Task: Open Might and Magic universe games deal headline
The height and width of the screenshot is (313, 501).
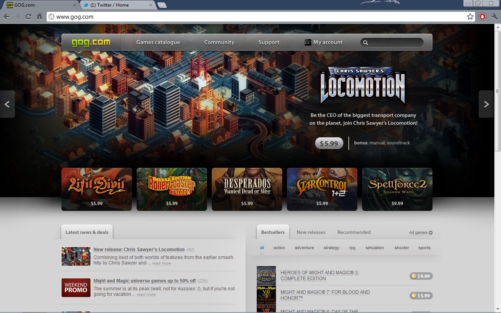Action: [145, 281]
